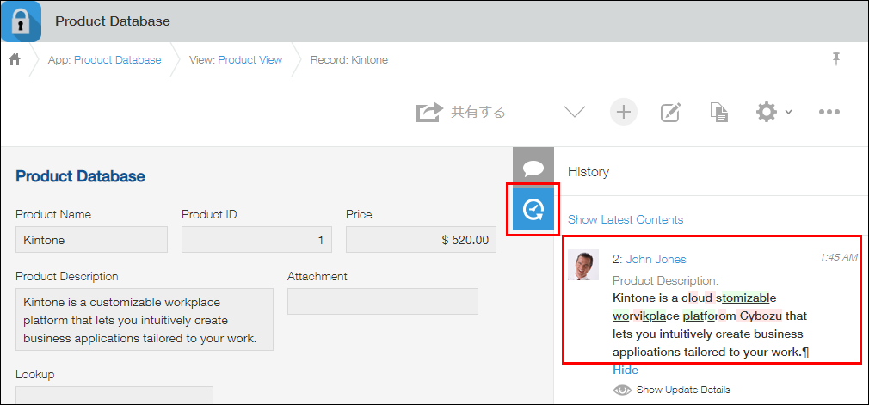The image size is (869, 405).
Task: Edit the record with pencil icon
Action: (x=670, y=112)
